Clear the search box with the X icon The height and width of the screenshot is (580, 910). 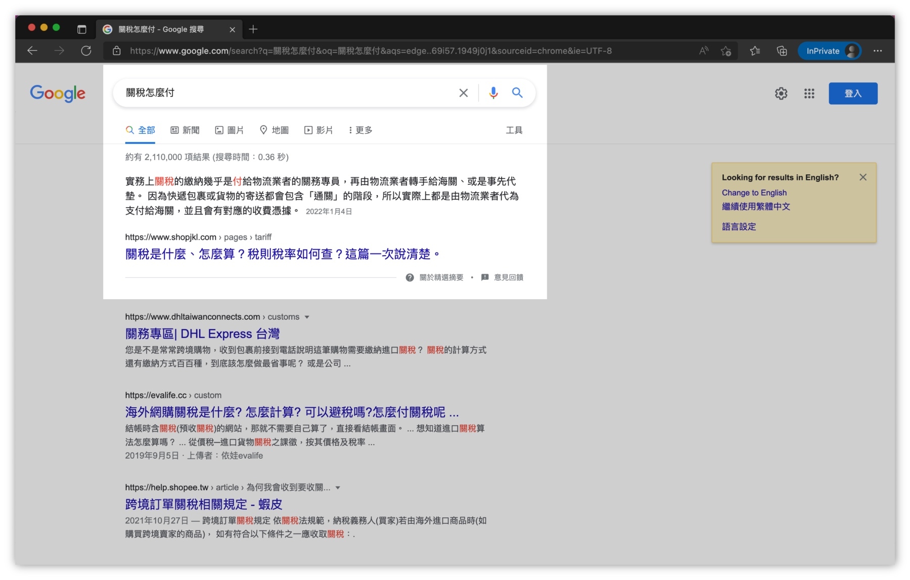click(x=463, y=92)
